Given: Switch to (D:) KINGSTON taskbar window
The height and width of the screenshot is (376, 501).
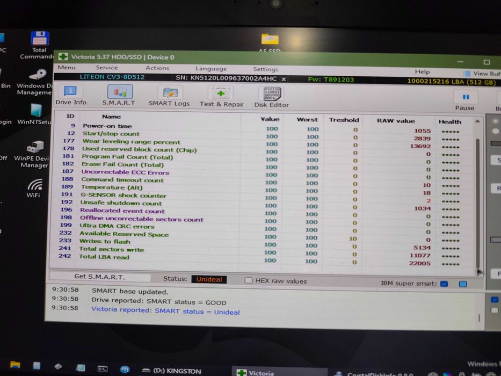Looking at the screenshot, I should (172, 371).
